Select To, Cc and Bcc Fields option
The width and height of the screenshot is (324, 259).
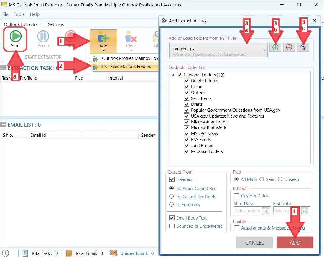(172, 197)
